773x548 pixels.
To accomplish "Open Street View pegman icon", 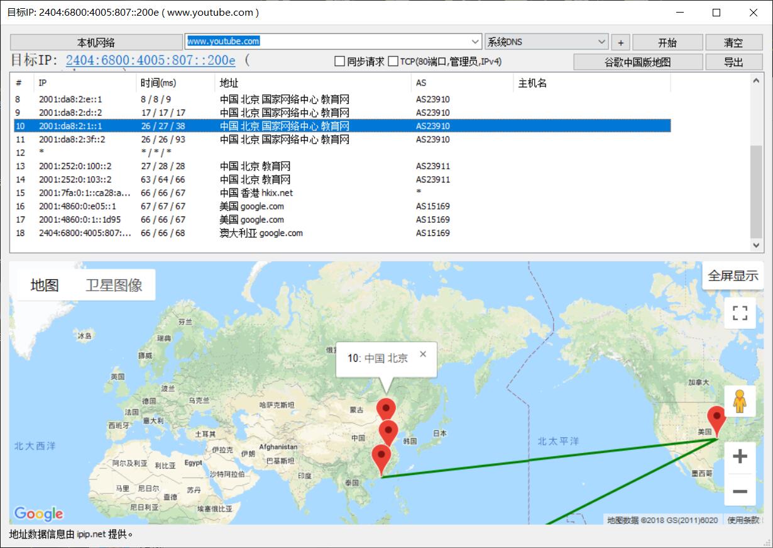I will click(740, 401).
